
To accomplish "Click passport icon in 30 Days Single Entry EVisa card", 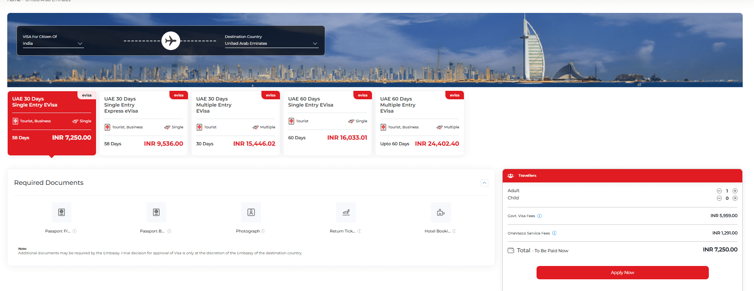I will click(x=15, y=121).
